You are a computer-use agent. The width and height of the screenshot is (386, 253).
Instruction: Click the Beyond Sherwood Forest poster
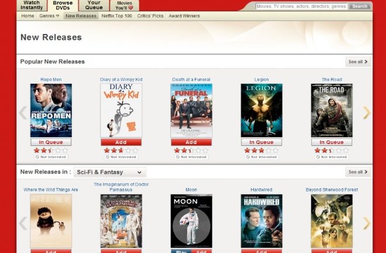tap(332, 221)
